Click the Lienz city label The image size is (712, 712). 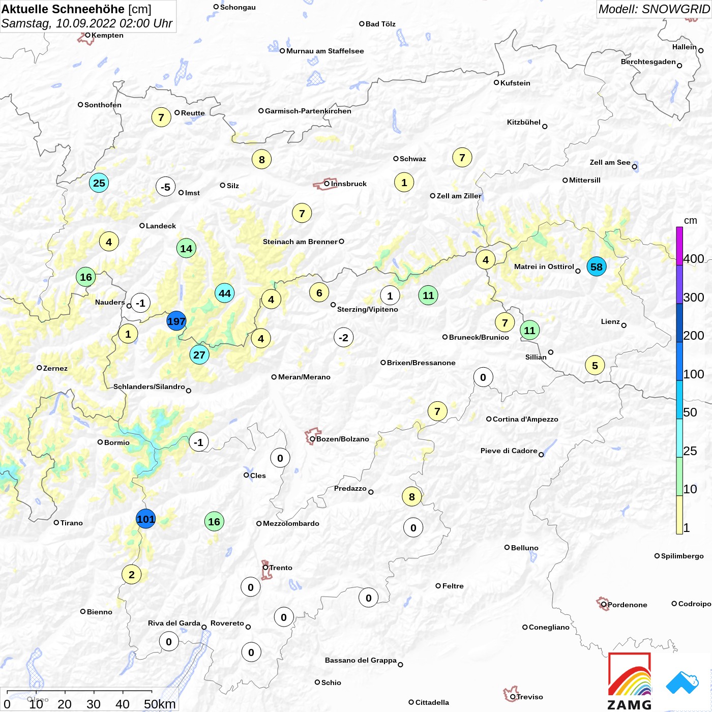point(610,321)
